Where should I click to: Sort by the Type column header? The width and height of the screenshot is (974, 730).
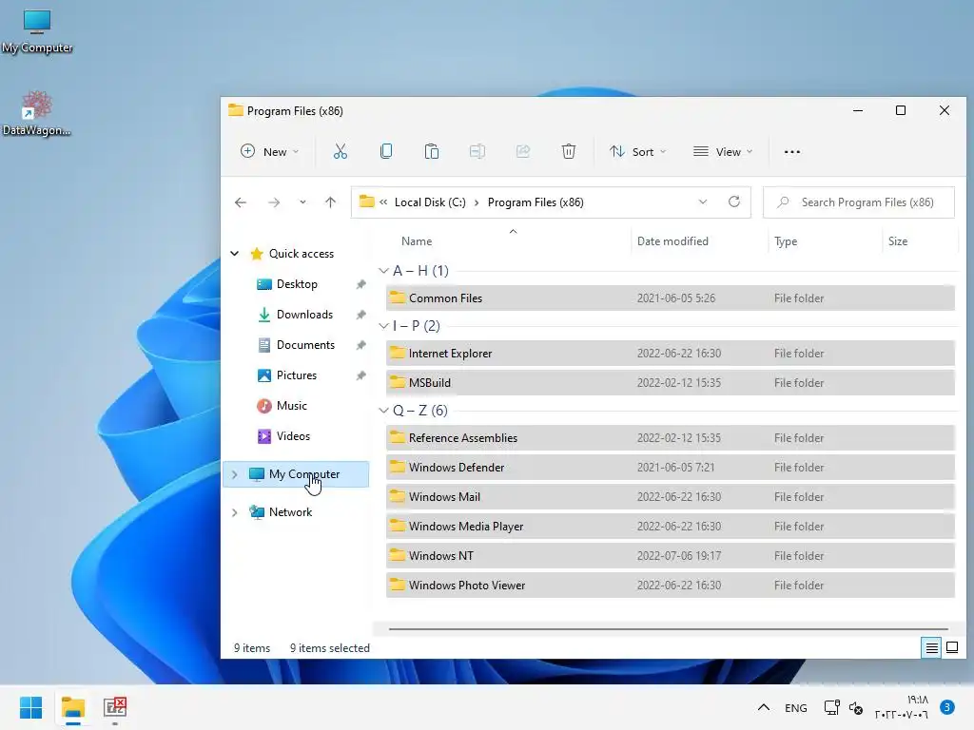point(786,241)
